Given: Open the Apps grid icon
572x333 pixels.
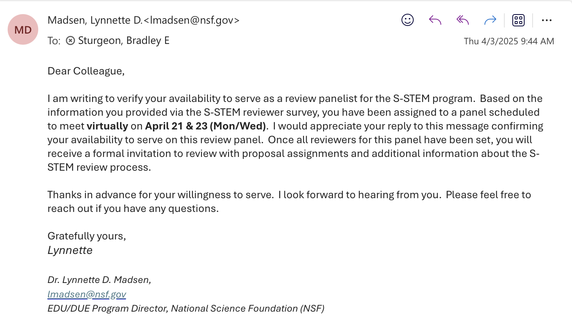Looking at the screenshot, I should 518,20.
